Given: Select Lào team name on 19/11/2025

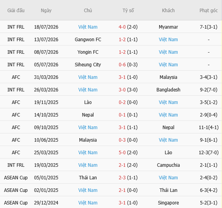Looking at the screenshot, I should click(x=88, y=102).
